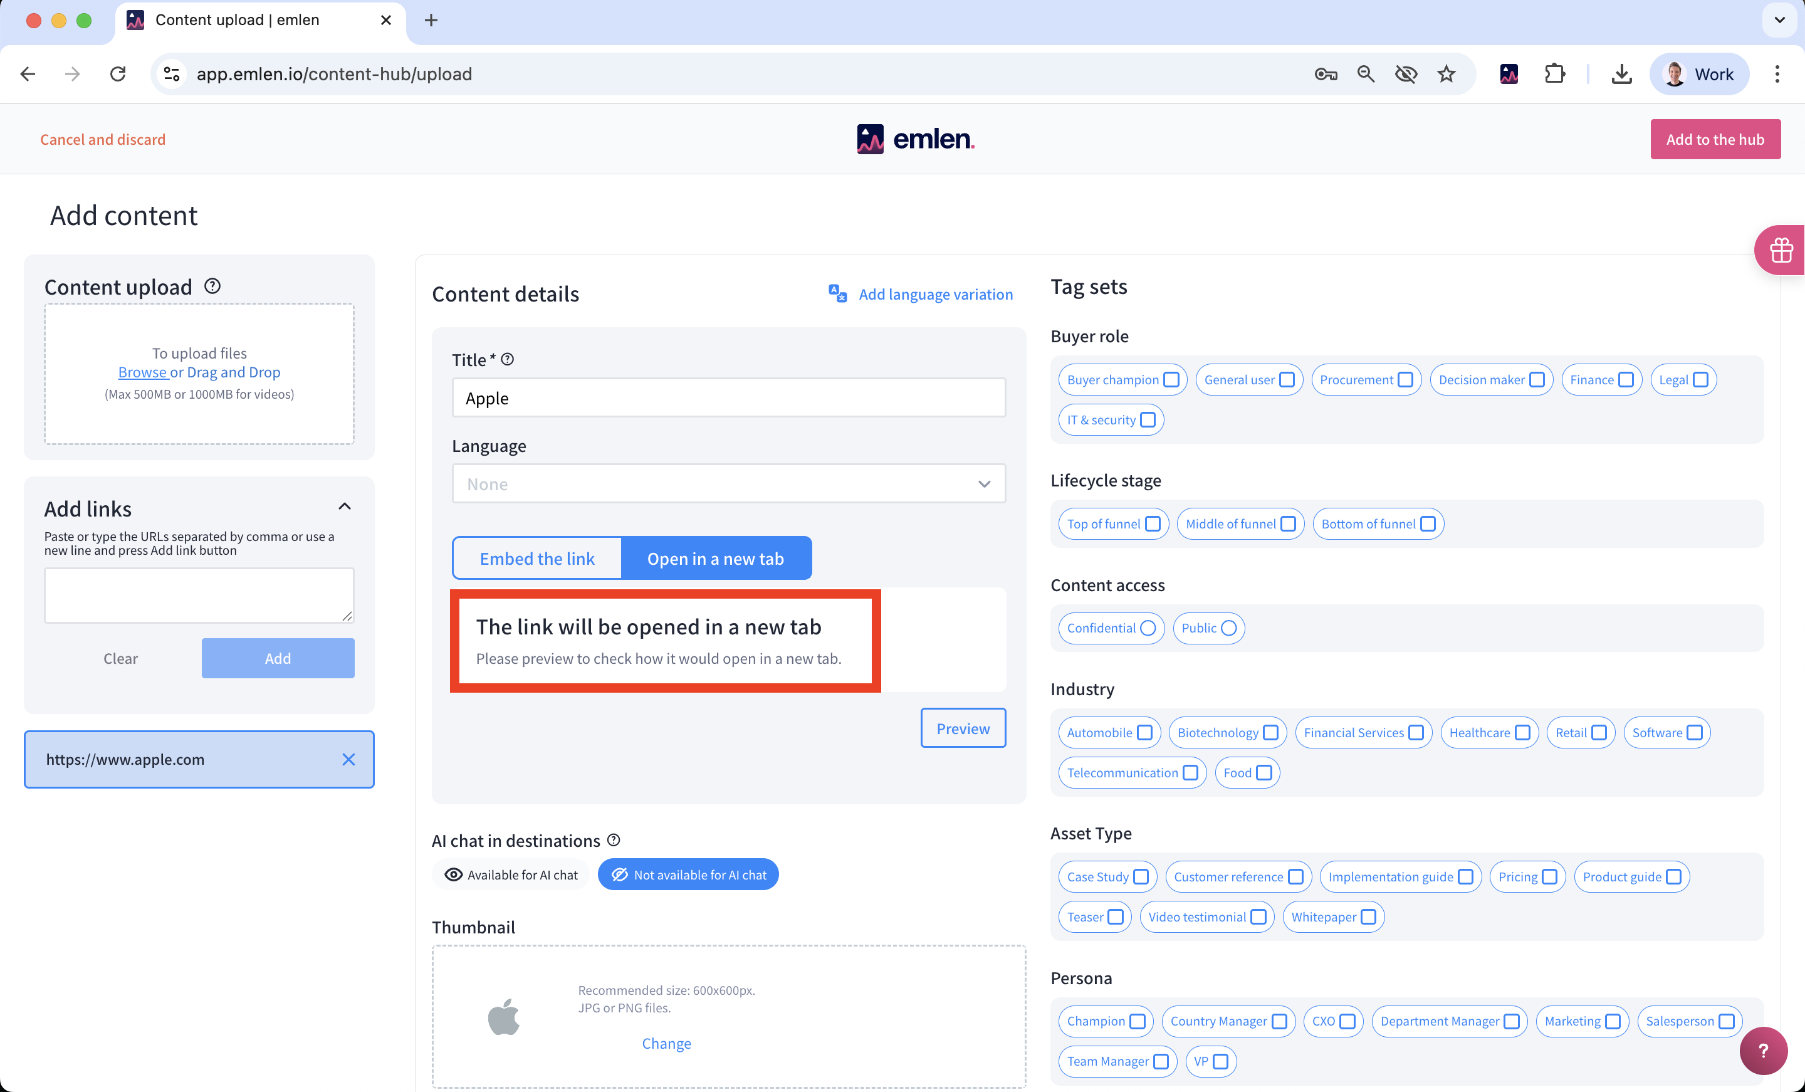Click Add to the hub button

1714,139
